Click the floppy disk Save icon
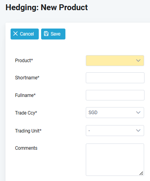Screen dimensions: 150x181 coord(46,34)
